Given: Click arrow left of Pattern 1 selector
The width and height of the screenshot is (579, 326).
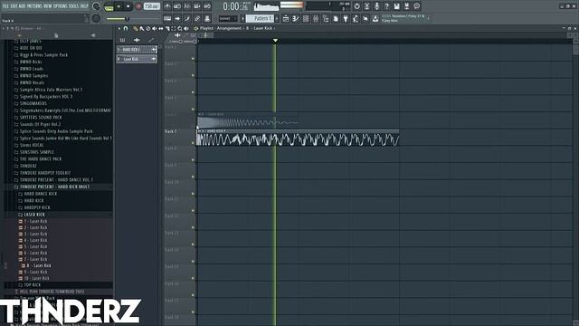Looking at the screenshot, I should click(x=243, y=18).
